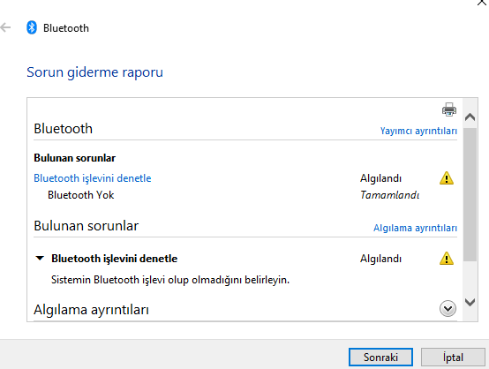Click the bold Bluetooth işlevini denetle heading
The height and width of the screenshot is (369, 489).
tap(114, 259)
